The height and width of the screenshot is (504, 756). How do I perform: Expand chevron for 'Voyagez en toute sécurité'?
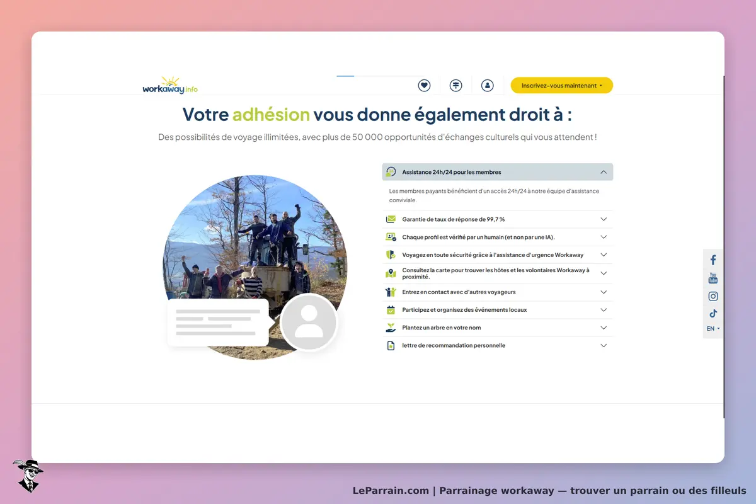click(x=604, y=255)
